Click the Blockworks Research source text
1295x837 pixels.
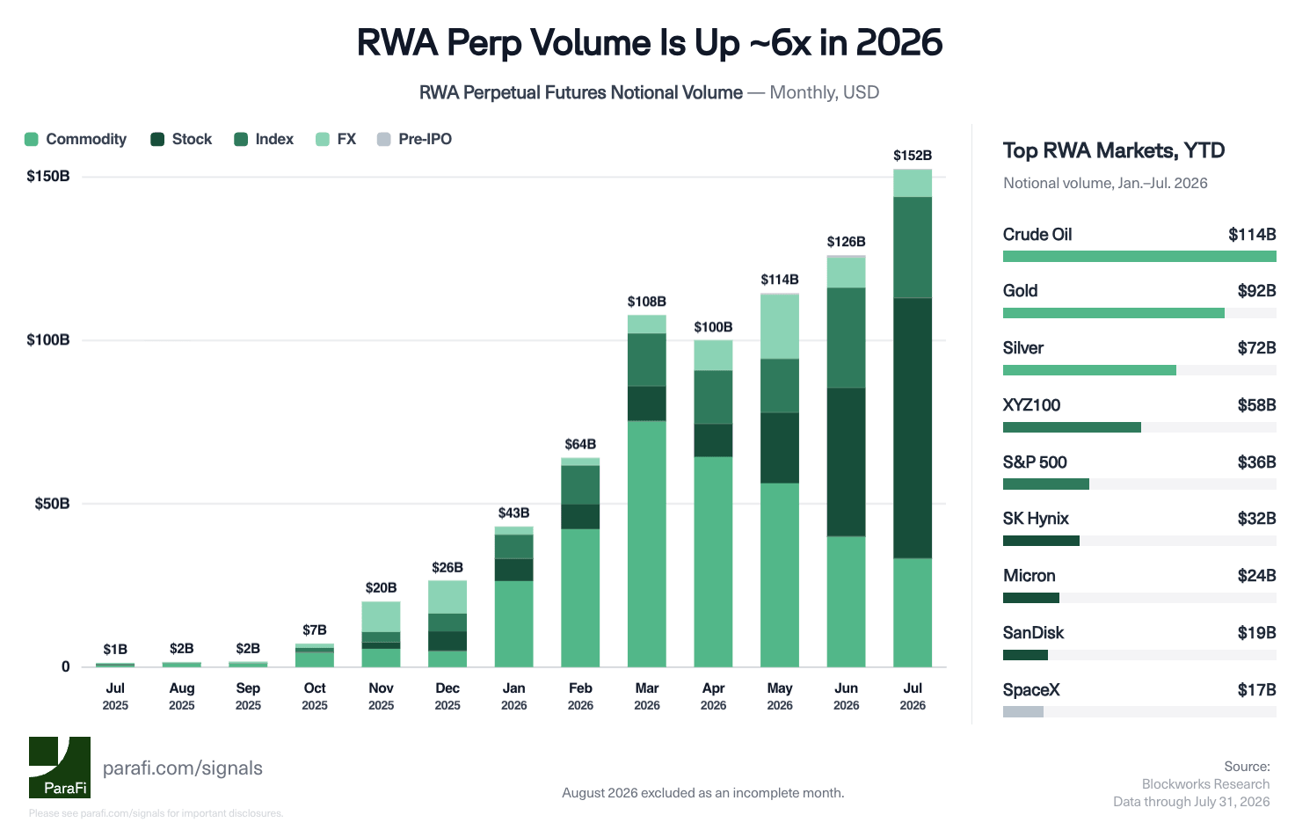click(1205, 784)
